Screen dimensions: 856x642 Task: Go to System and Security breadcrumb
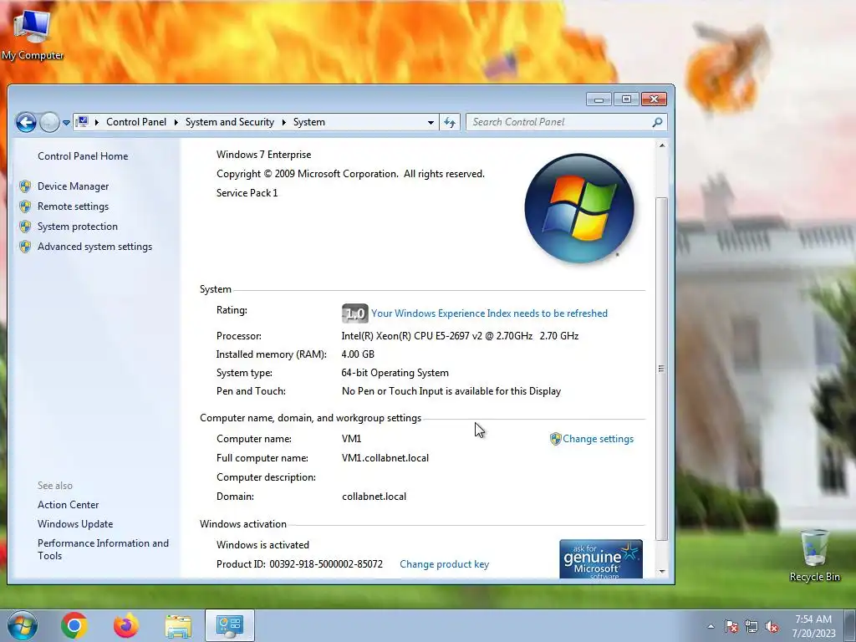coord(229,122)
